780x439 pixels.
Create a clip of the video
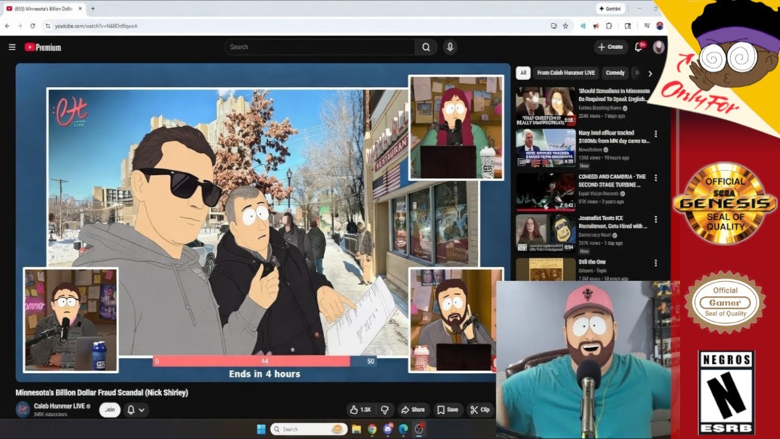click(480, 410)
